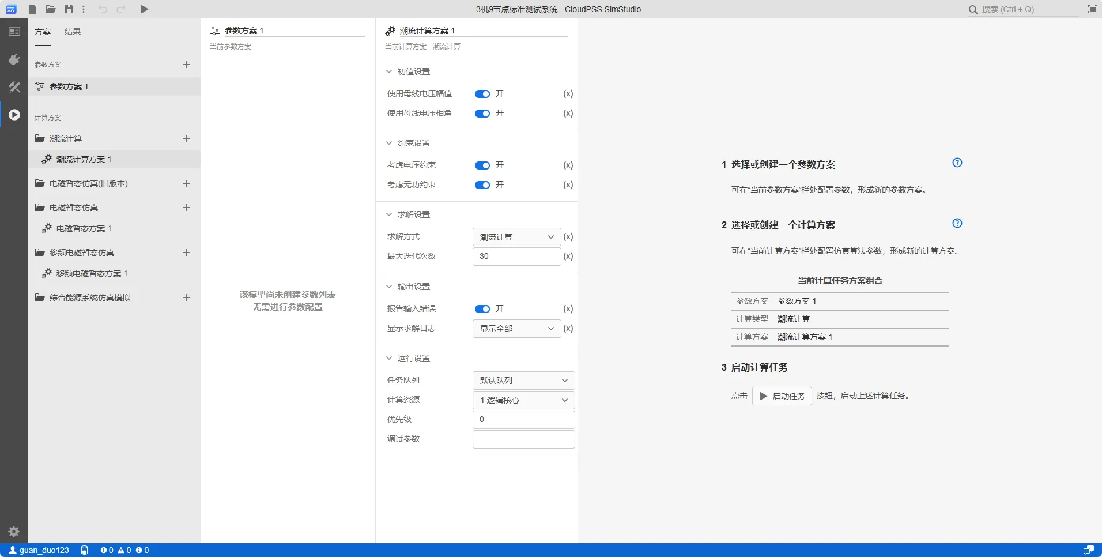Screen dimensions: 1102x557
Task: Select 参数方案 1 in list
Action: point(114,86)
